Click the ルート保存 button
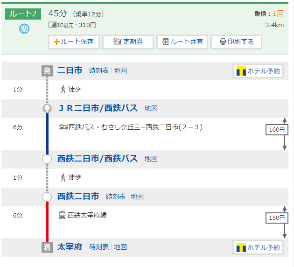Image resolution: width=294 pixels, height=267 pixels. (74, 42)
